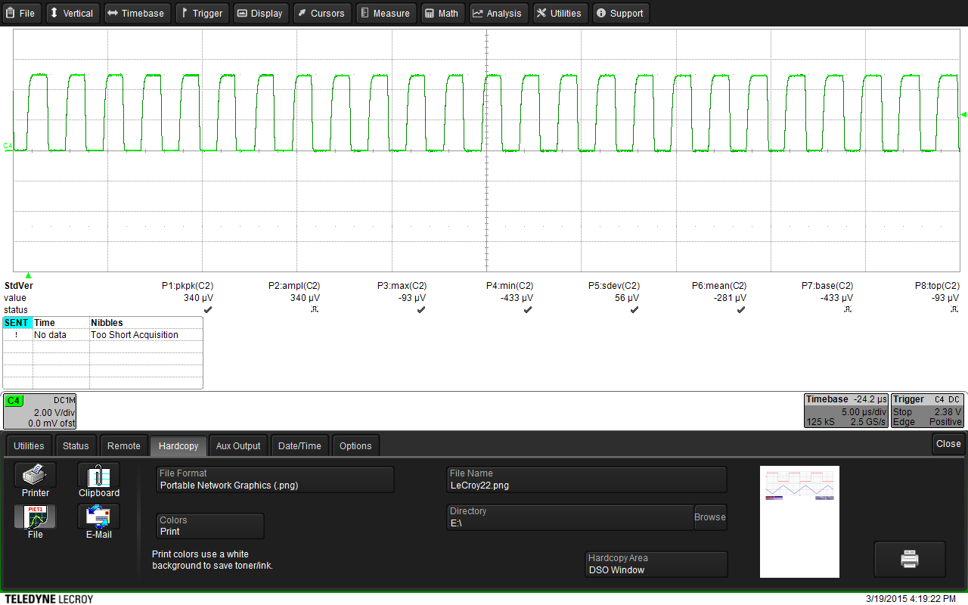Open the Analysis menu
Viewport: 968px width, 605px height.
(x=498, y=13)
